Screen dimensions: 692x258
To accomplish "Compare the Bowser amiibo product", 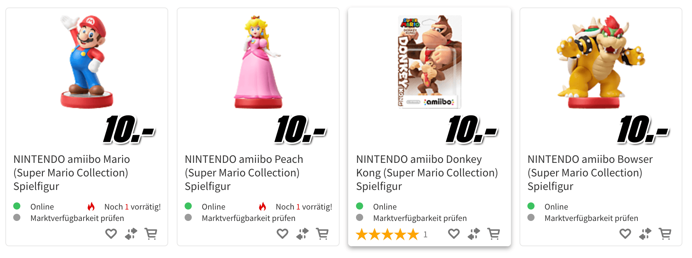I will click(645, 234).
